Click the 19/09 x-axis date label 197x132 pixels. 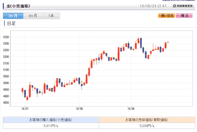[131, 109]
